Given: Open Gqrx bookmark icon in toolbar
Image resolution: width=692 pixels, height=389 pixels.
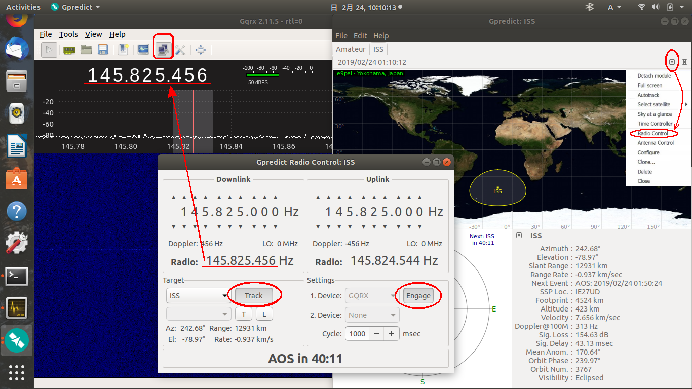Looking at the screenshot, I should tap(124, 50).
